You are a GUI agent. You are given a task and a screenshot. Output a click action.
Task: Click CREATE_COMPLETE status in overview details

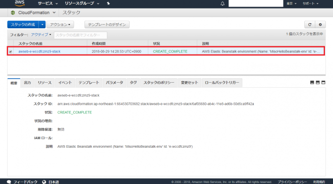[x=75, y=112]
